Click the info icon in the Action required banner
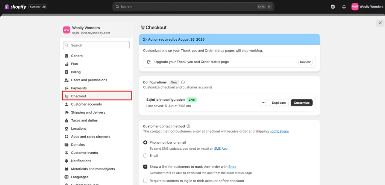 pyautogui.click(x=145, y=39)
